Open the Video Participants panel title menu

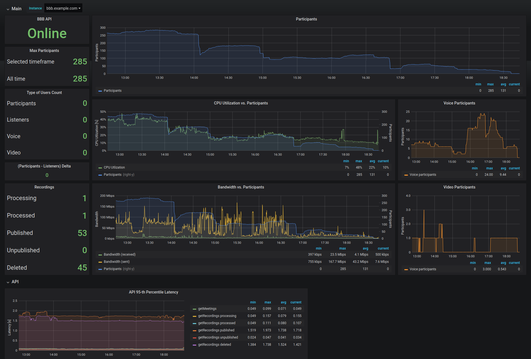point(459,187)
